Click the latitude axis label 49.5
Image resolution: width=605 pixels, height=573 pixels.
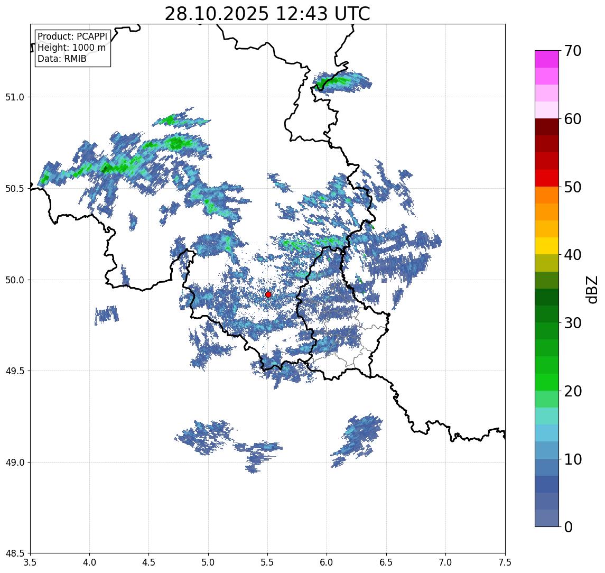[x=15, y=371]
